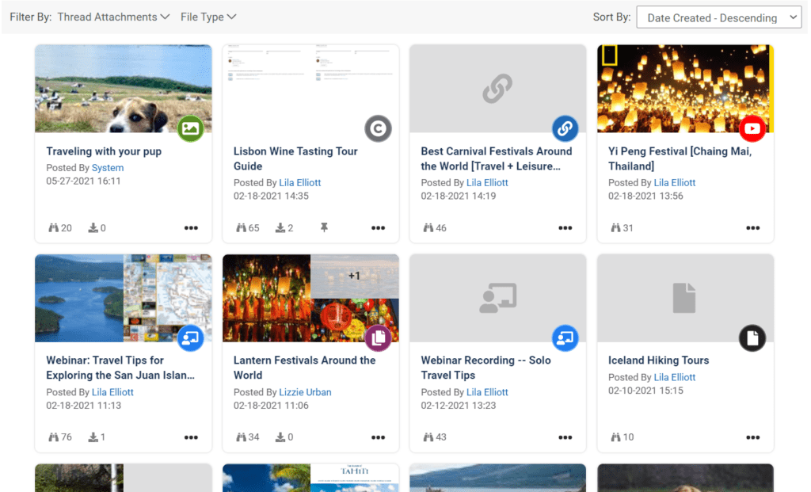Click the System poster link
Viewport: 811px width, 492px height.
(x=108, y=168)
